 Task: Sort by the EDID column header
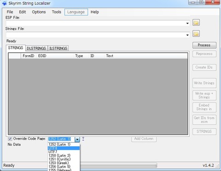coord(55,56)
